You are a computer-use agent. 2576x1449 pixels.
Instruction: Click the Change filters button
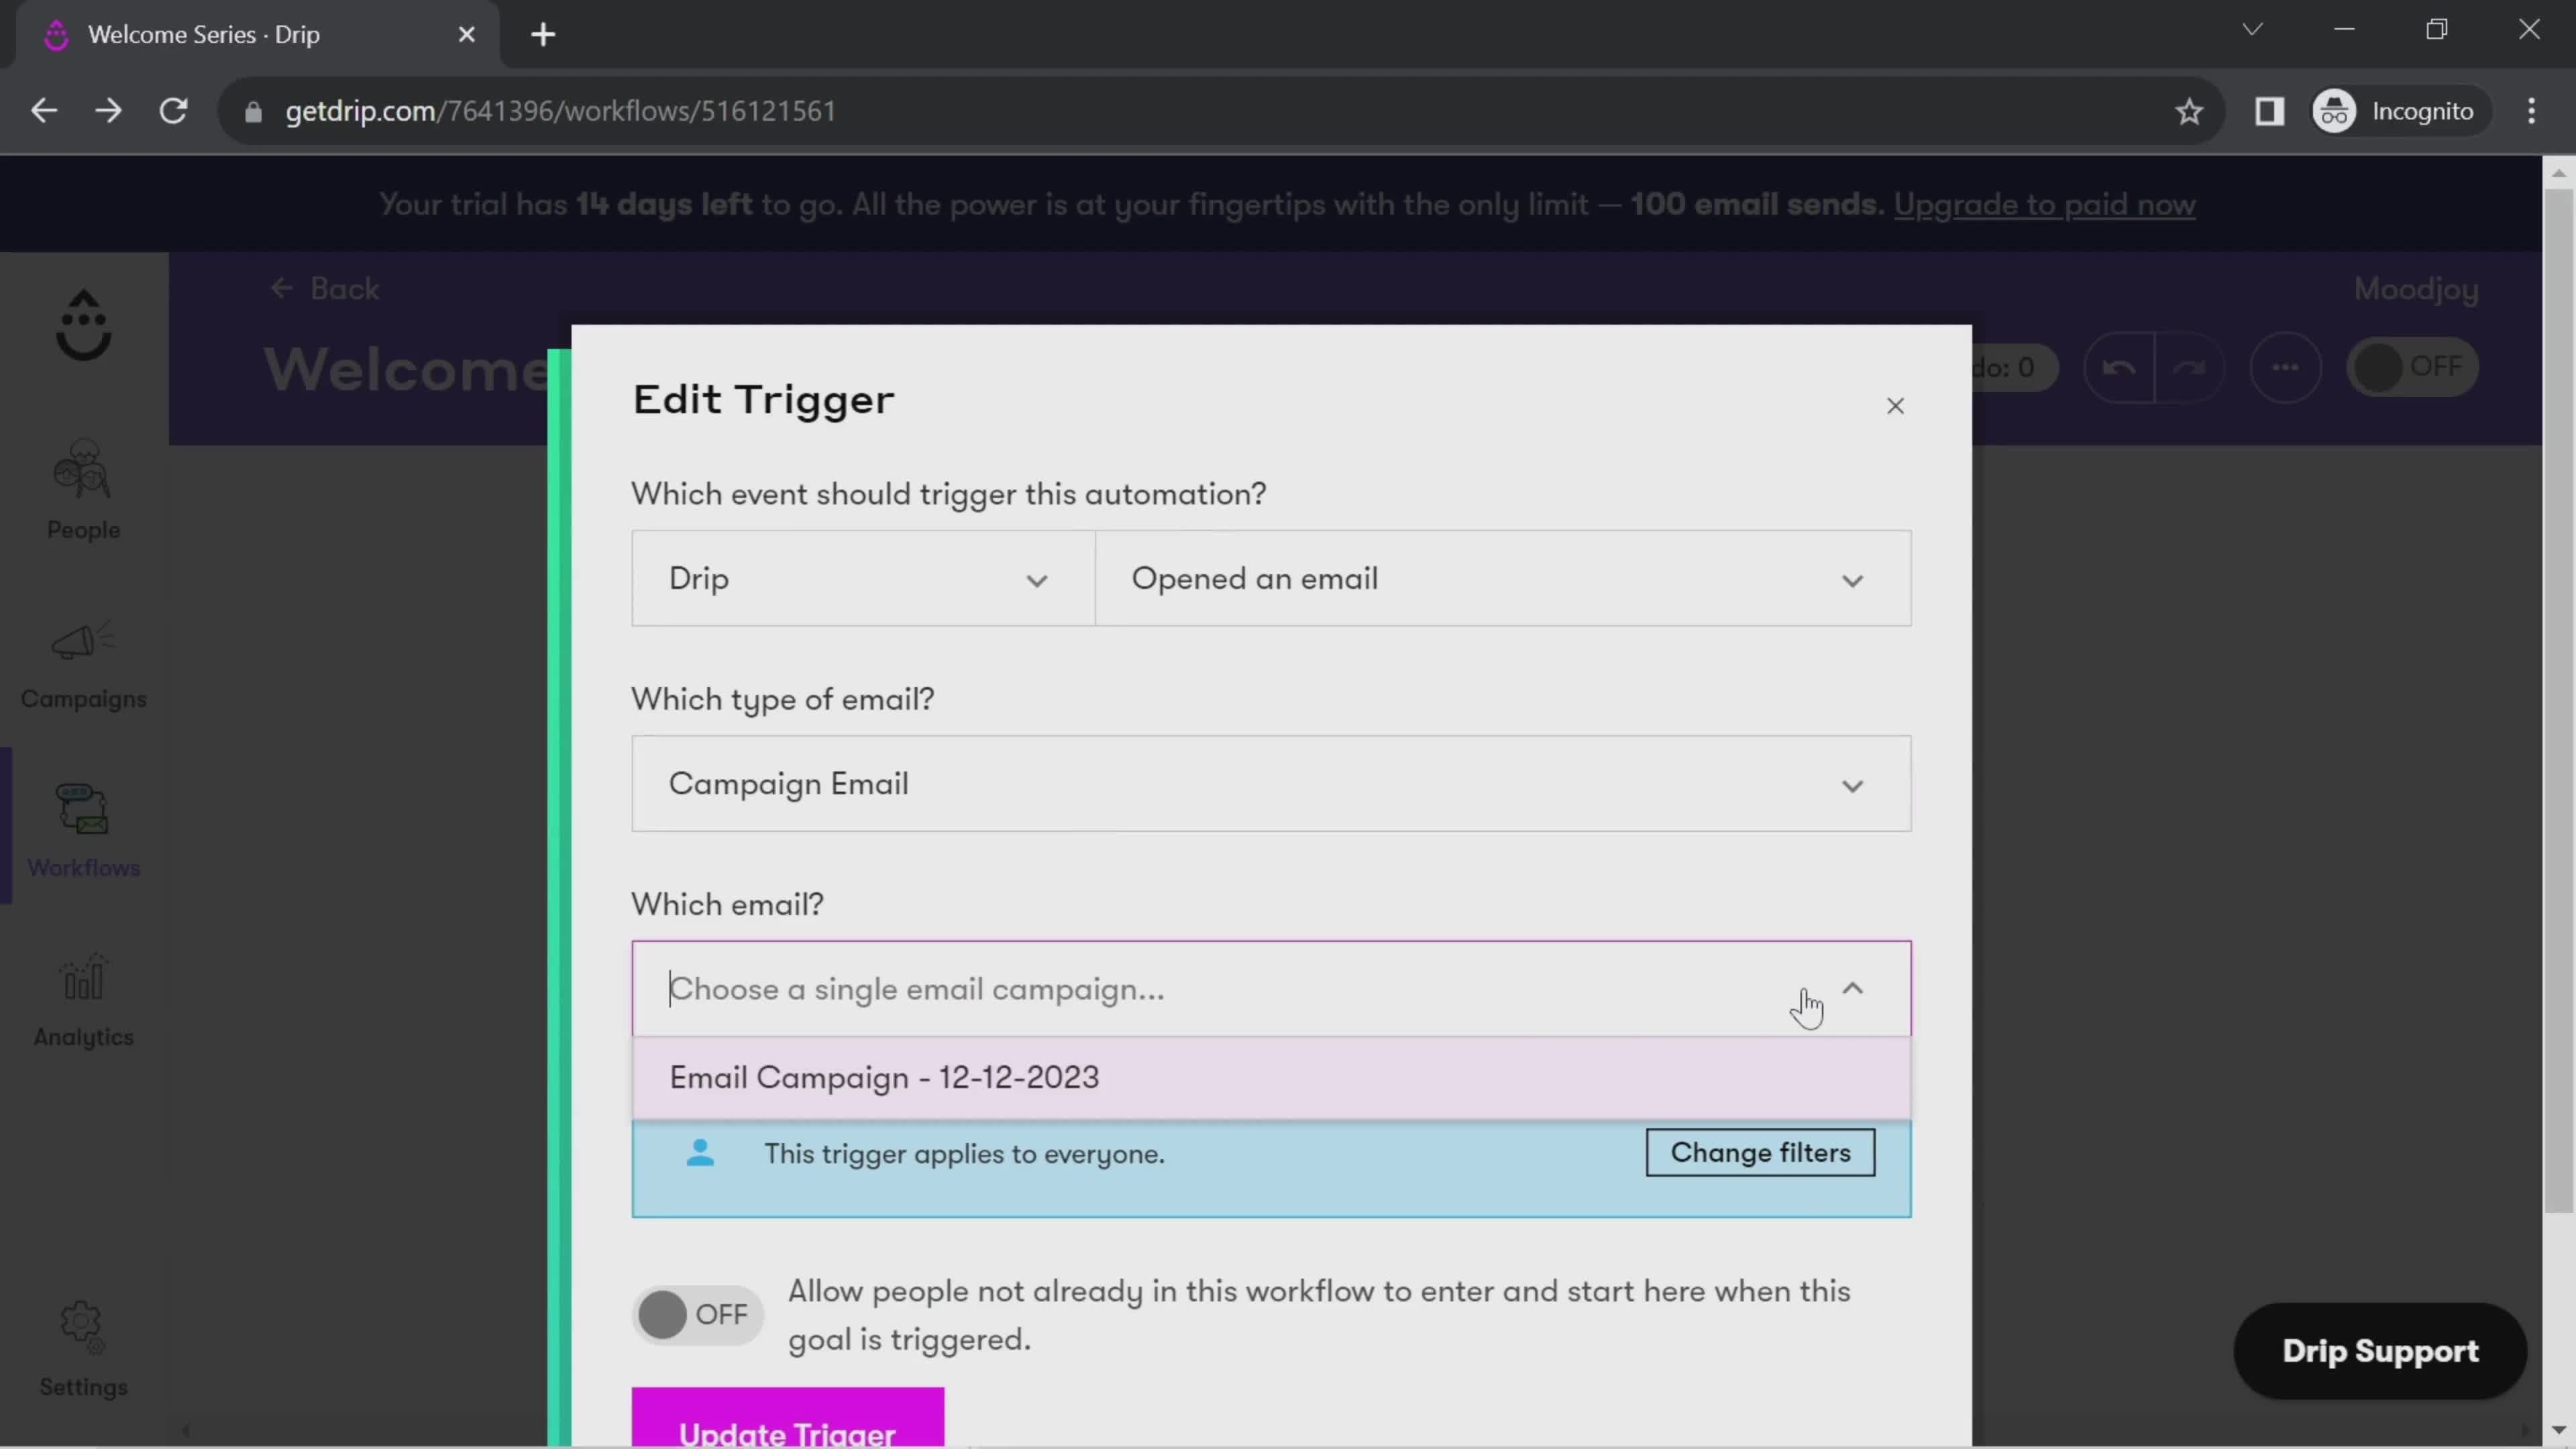[1759, 1152]
